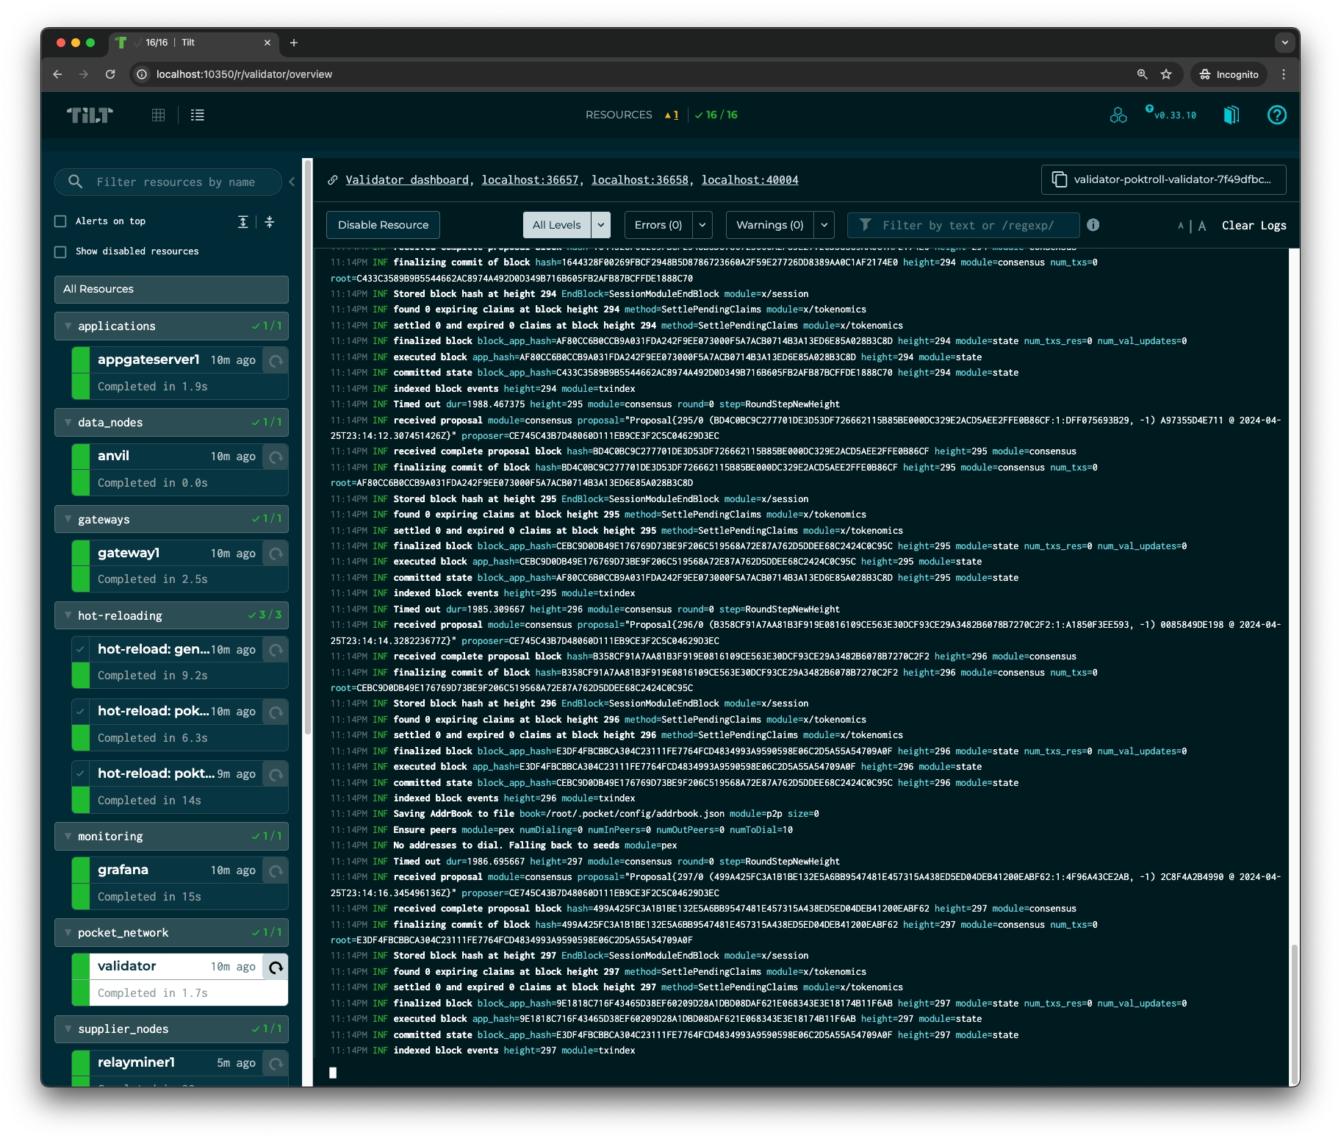Viewport: 1341px width, 1141px height.
Task: Toggle the star on hot-reload: gen resource
Action: click(x=81, y=650)
